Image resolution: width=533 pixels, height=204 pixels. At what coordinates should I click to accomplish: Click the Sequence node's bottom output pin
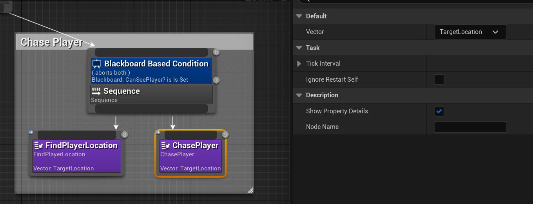tap(151, 109)
